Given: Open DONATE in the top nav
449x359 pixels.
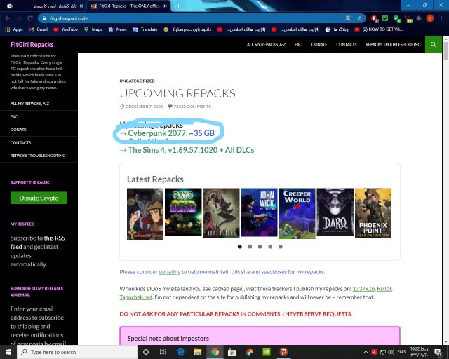Looking at the screenshot, I should click(319, 44).
